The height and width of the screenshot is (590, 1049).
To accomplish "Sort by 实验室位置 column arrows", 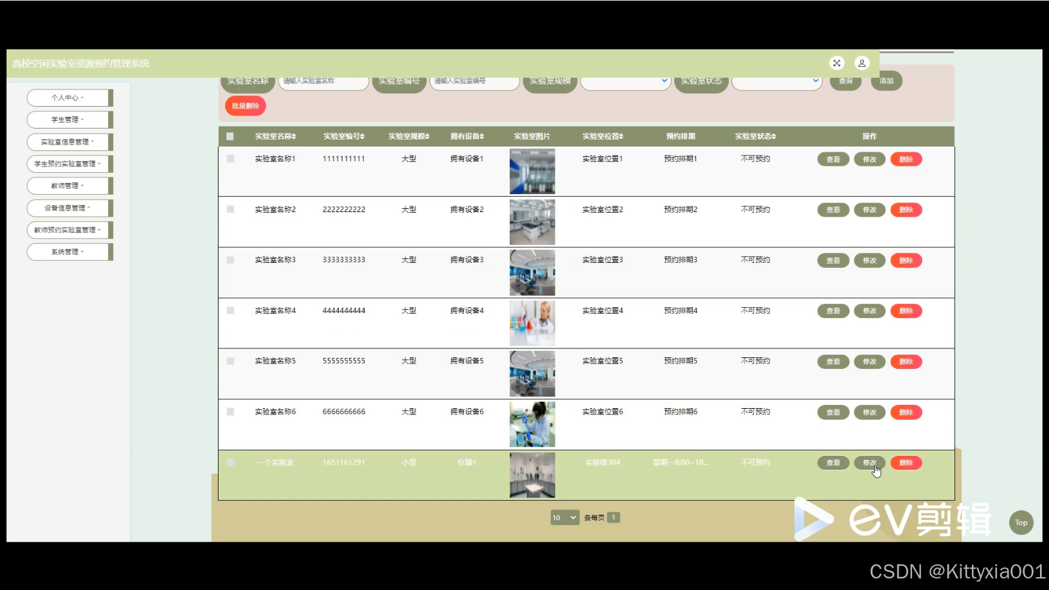I will [x=622, y=136].
